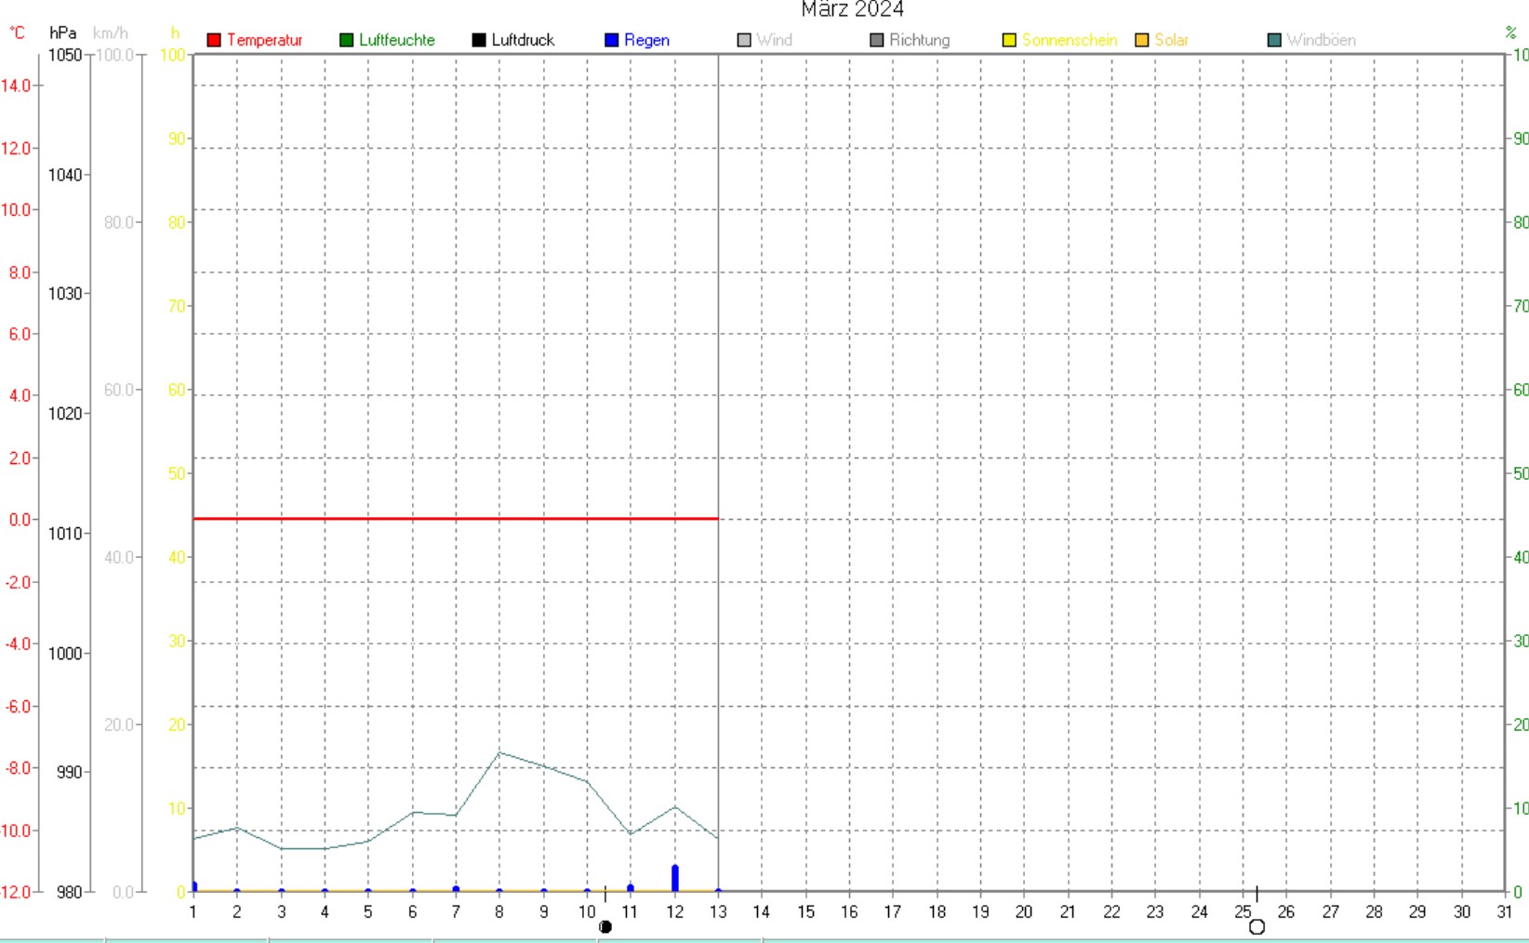Click the wind gust peak on day 8
Viewport: 1529px width, 943px height.
499,752
